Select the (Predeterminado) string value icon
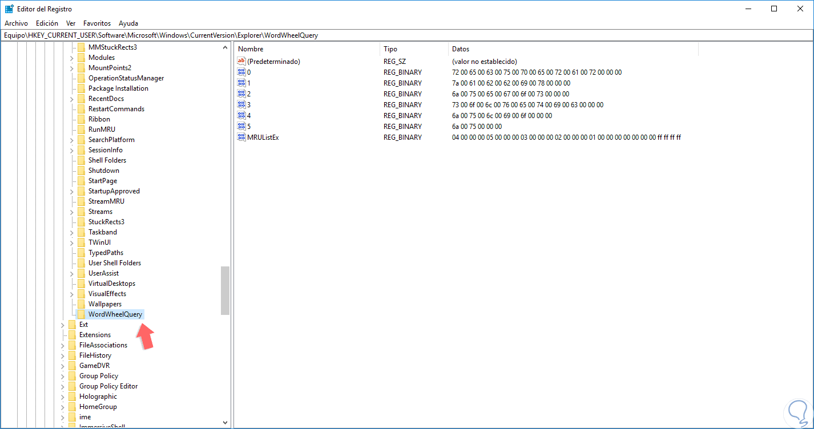Screen dimensions: 814x429 pyautogui.click(x=241, y=61)
